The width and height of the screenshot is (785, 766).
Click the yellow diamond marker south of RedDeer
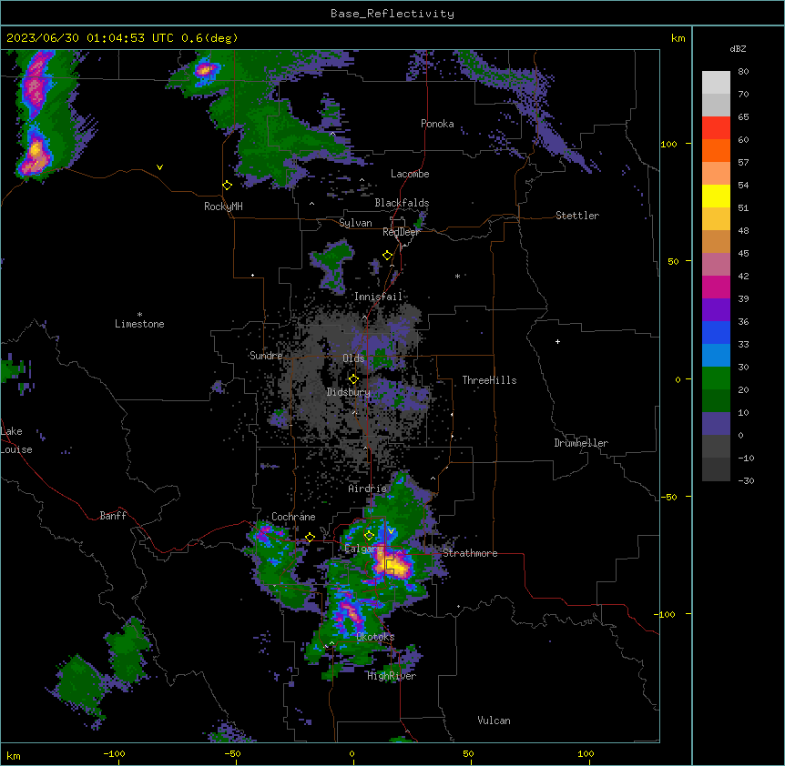pos(388,256)
